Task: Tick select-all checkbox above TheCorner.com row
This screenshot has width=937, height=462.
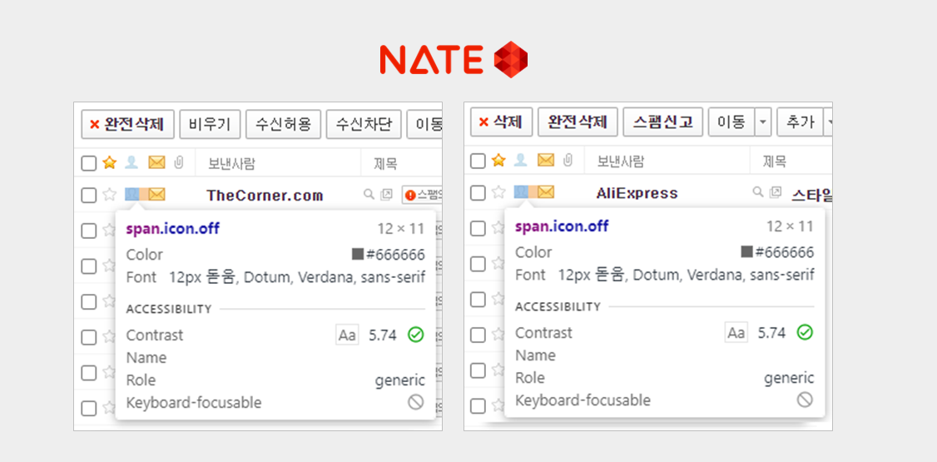Action: pos(88,163)
